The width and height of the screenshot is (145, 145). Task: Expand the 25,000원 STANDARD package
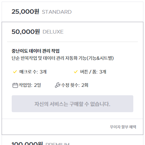(x=72, y=12)
